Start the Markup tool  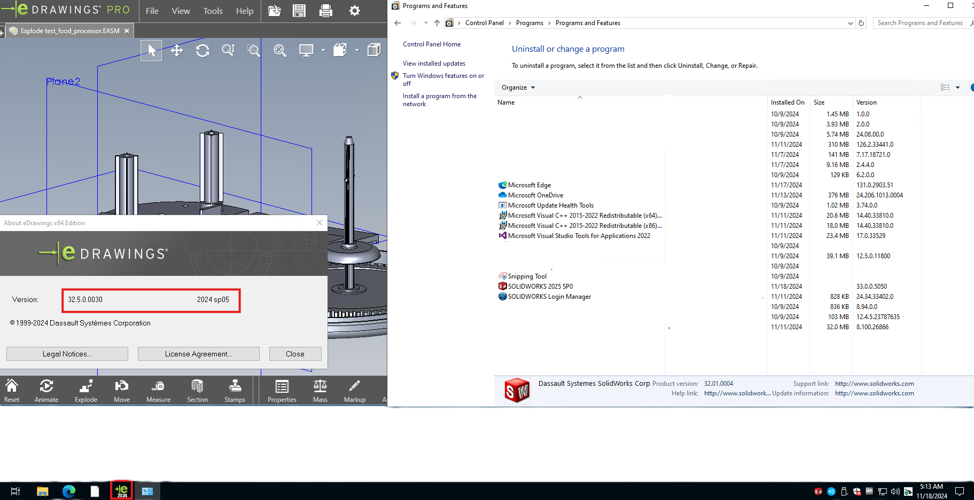pos(354,390)
